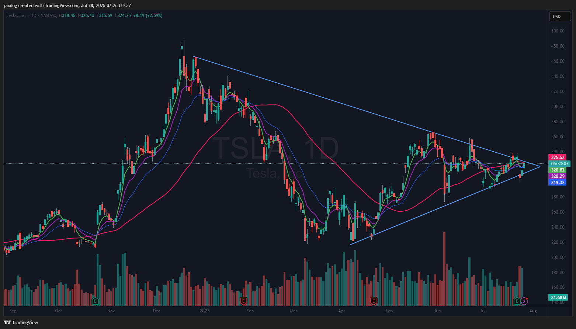The image size is (576, 329).
Task: Click the TradingView logo
Action: pos(21,322)
